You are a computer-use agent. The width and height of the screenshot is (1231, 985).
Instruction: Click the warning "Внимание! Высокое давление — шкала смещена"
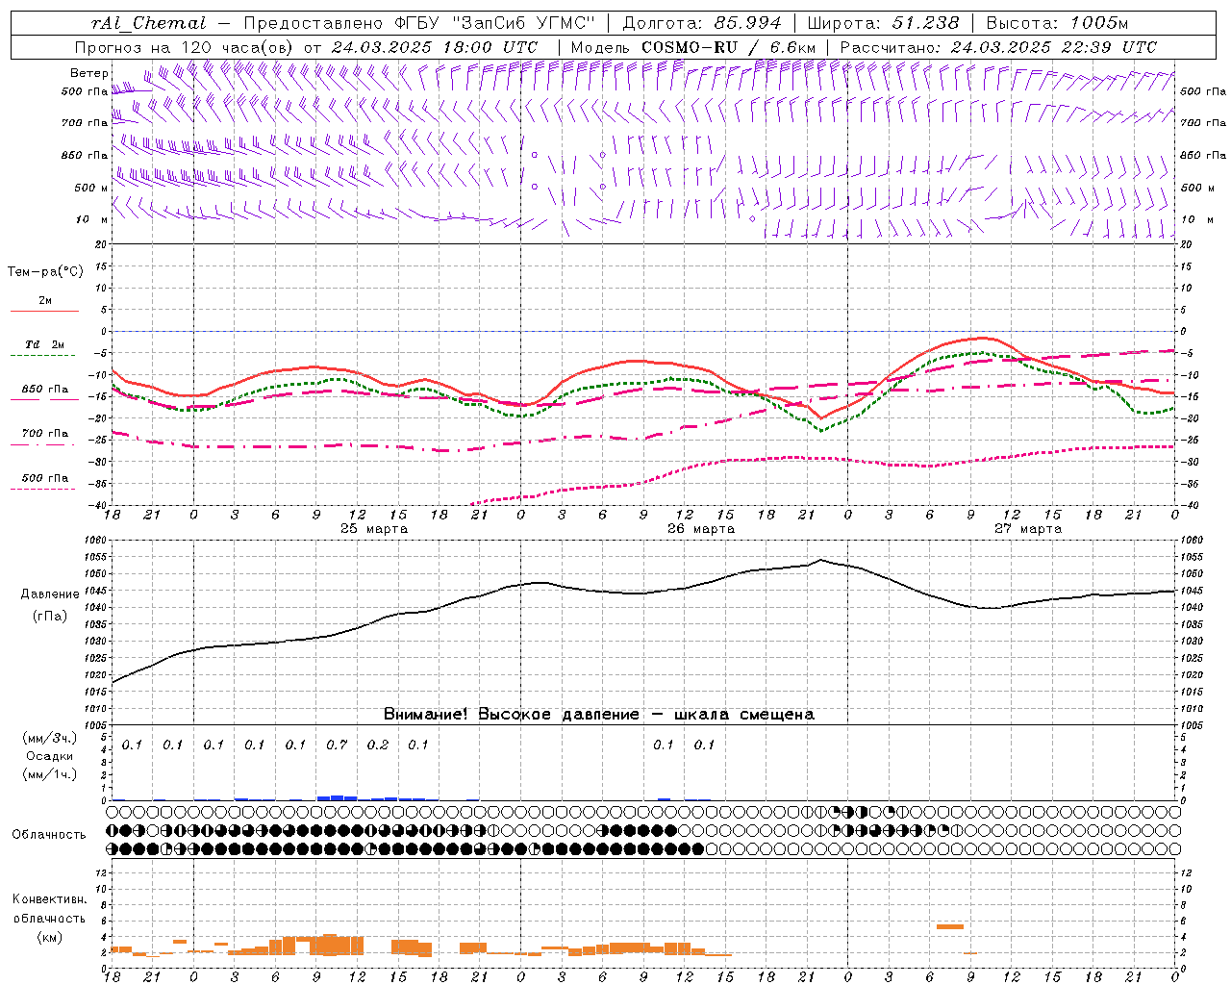(599, 715)
